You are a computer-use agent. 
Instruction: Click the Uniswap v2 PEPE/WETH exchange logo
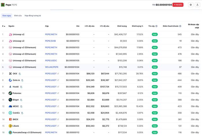tap(10, 34)
